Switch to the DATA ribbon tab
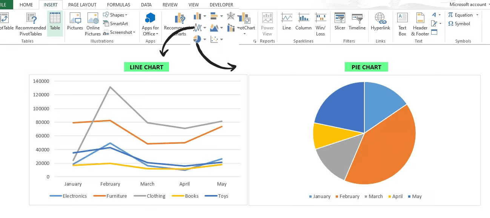 pos(146,5)
